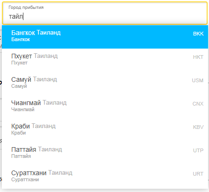
Task: Click the small Пхукет airport subtitle
Action: 19,63
